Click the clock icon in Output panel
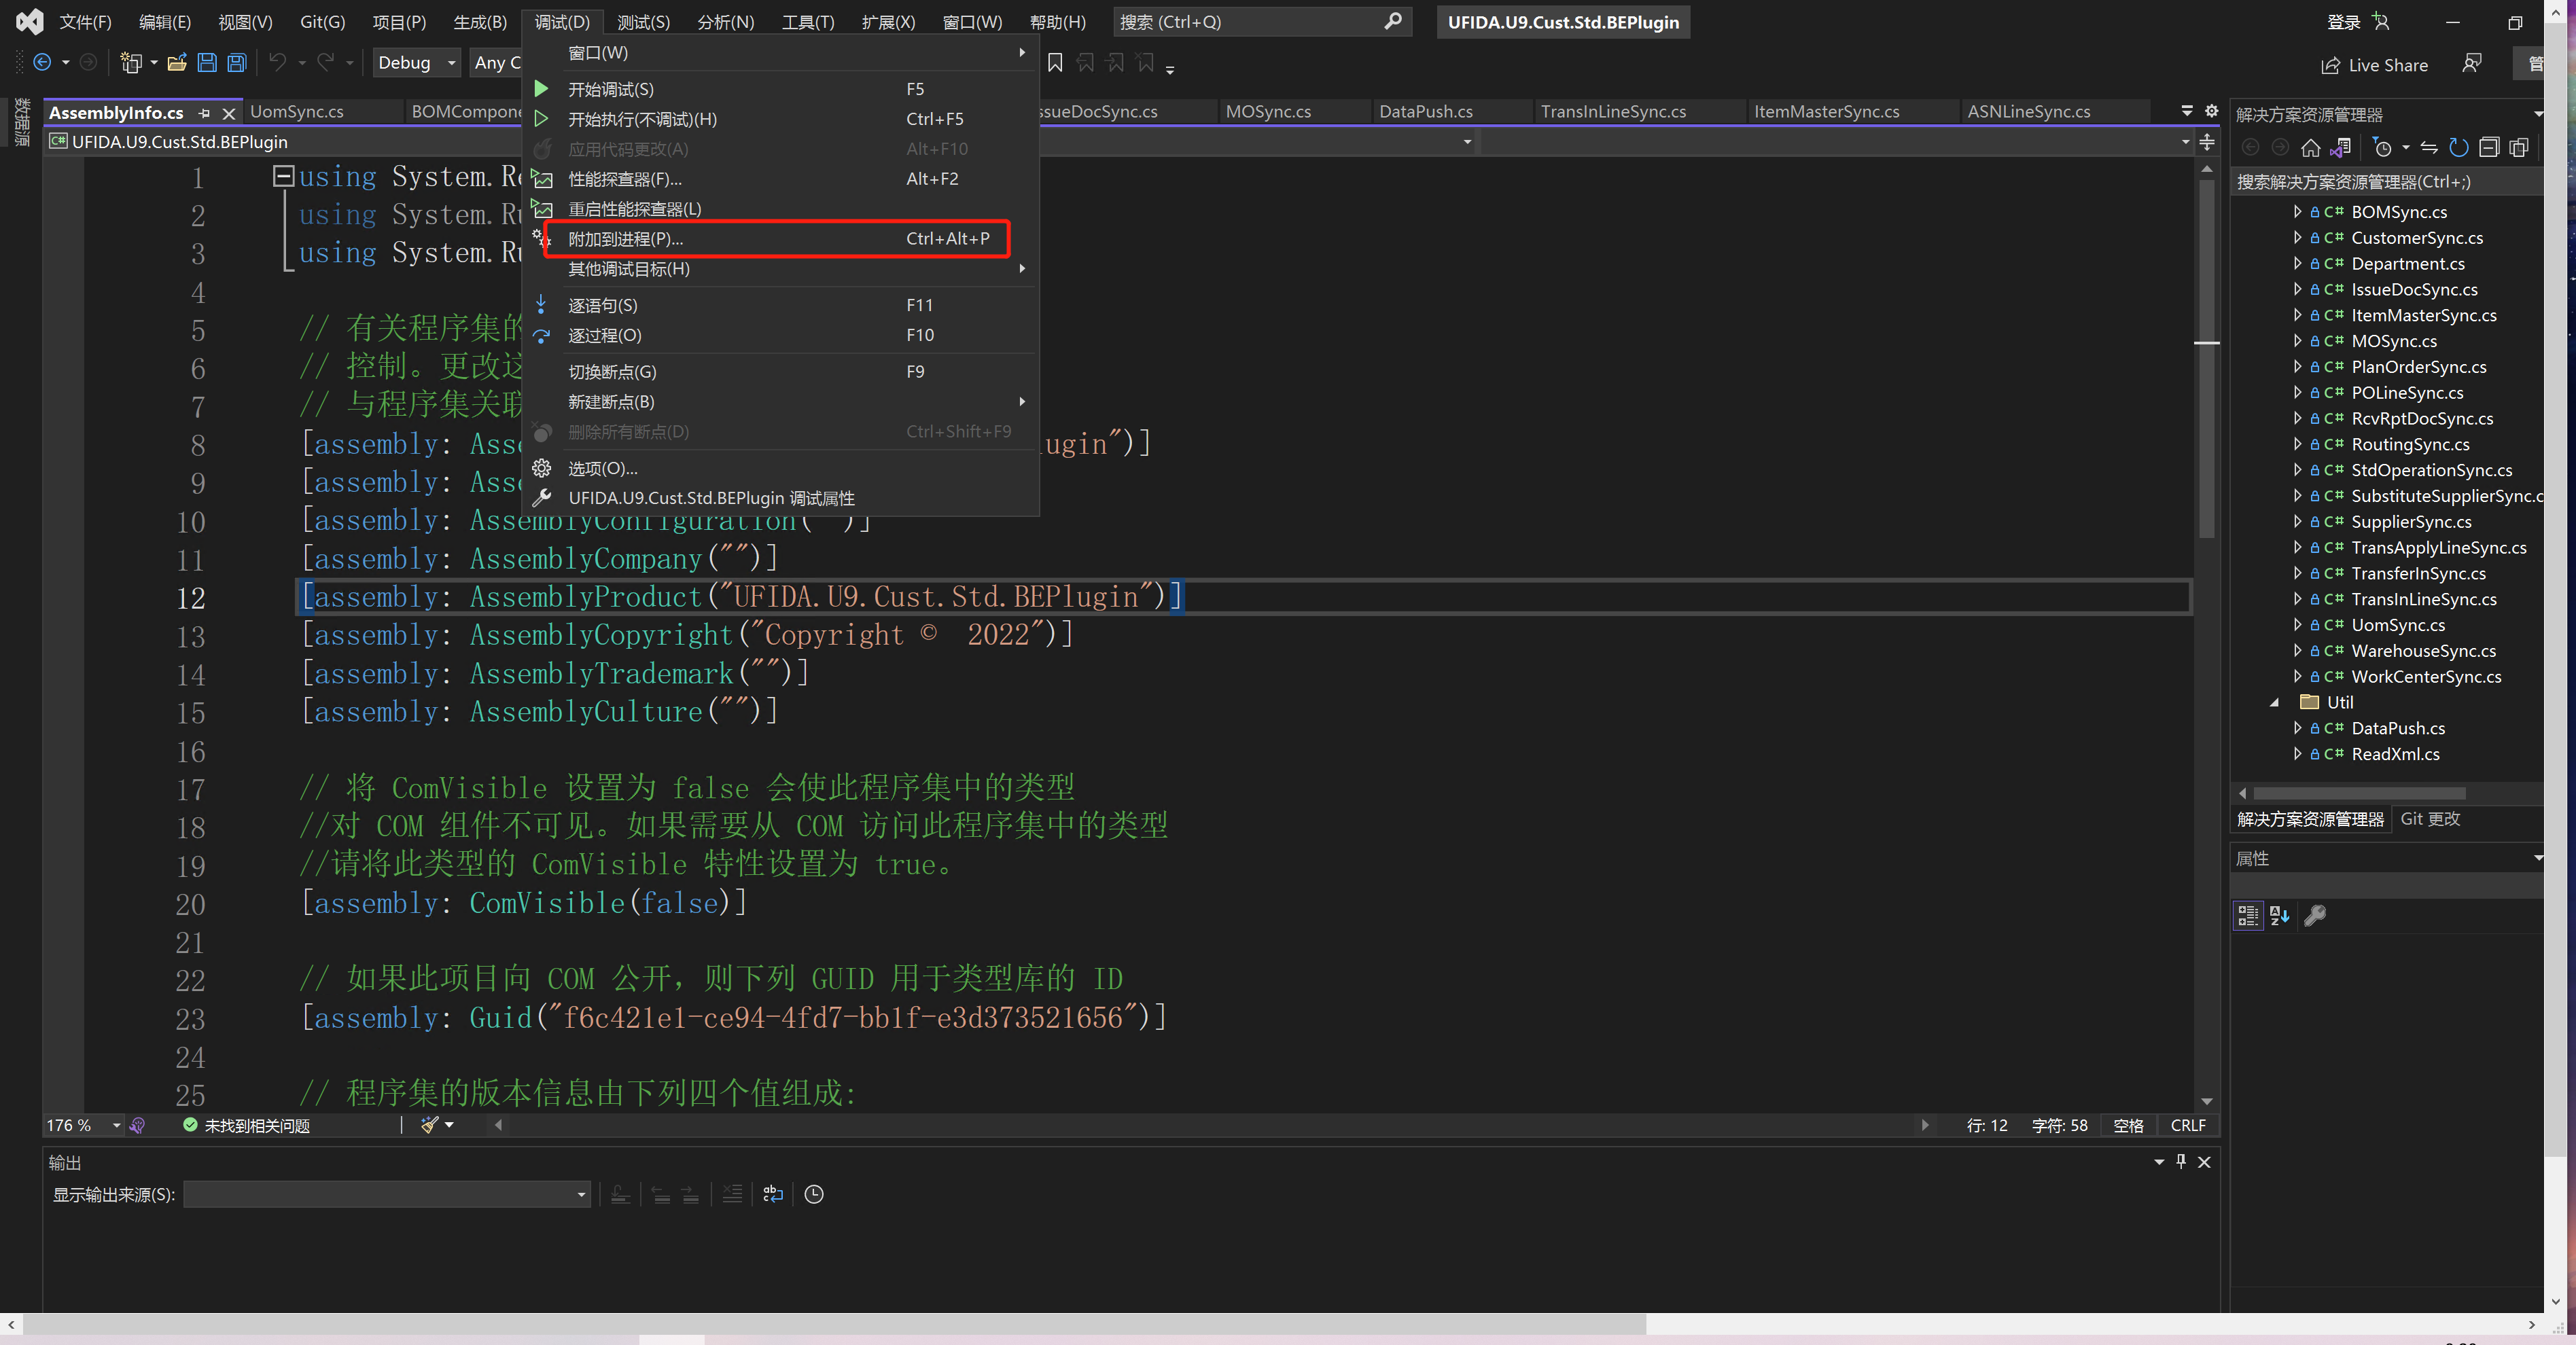Viewport: 2576px width, 1345px height. click(814, 1194)
